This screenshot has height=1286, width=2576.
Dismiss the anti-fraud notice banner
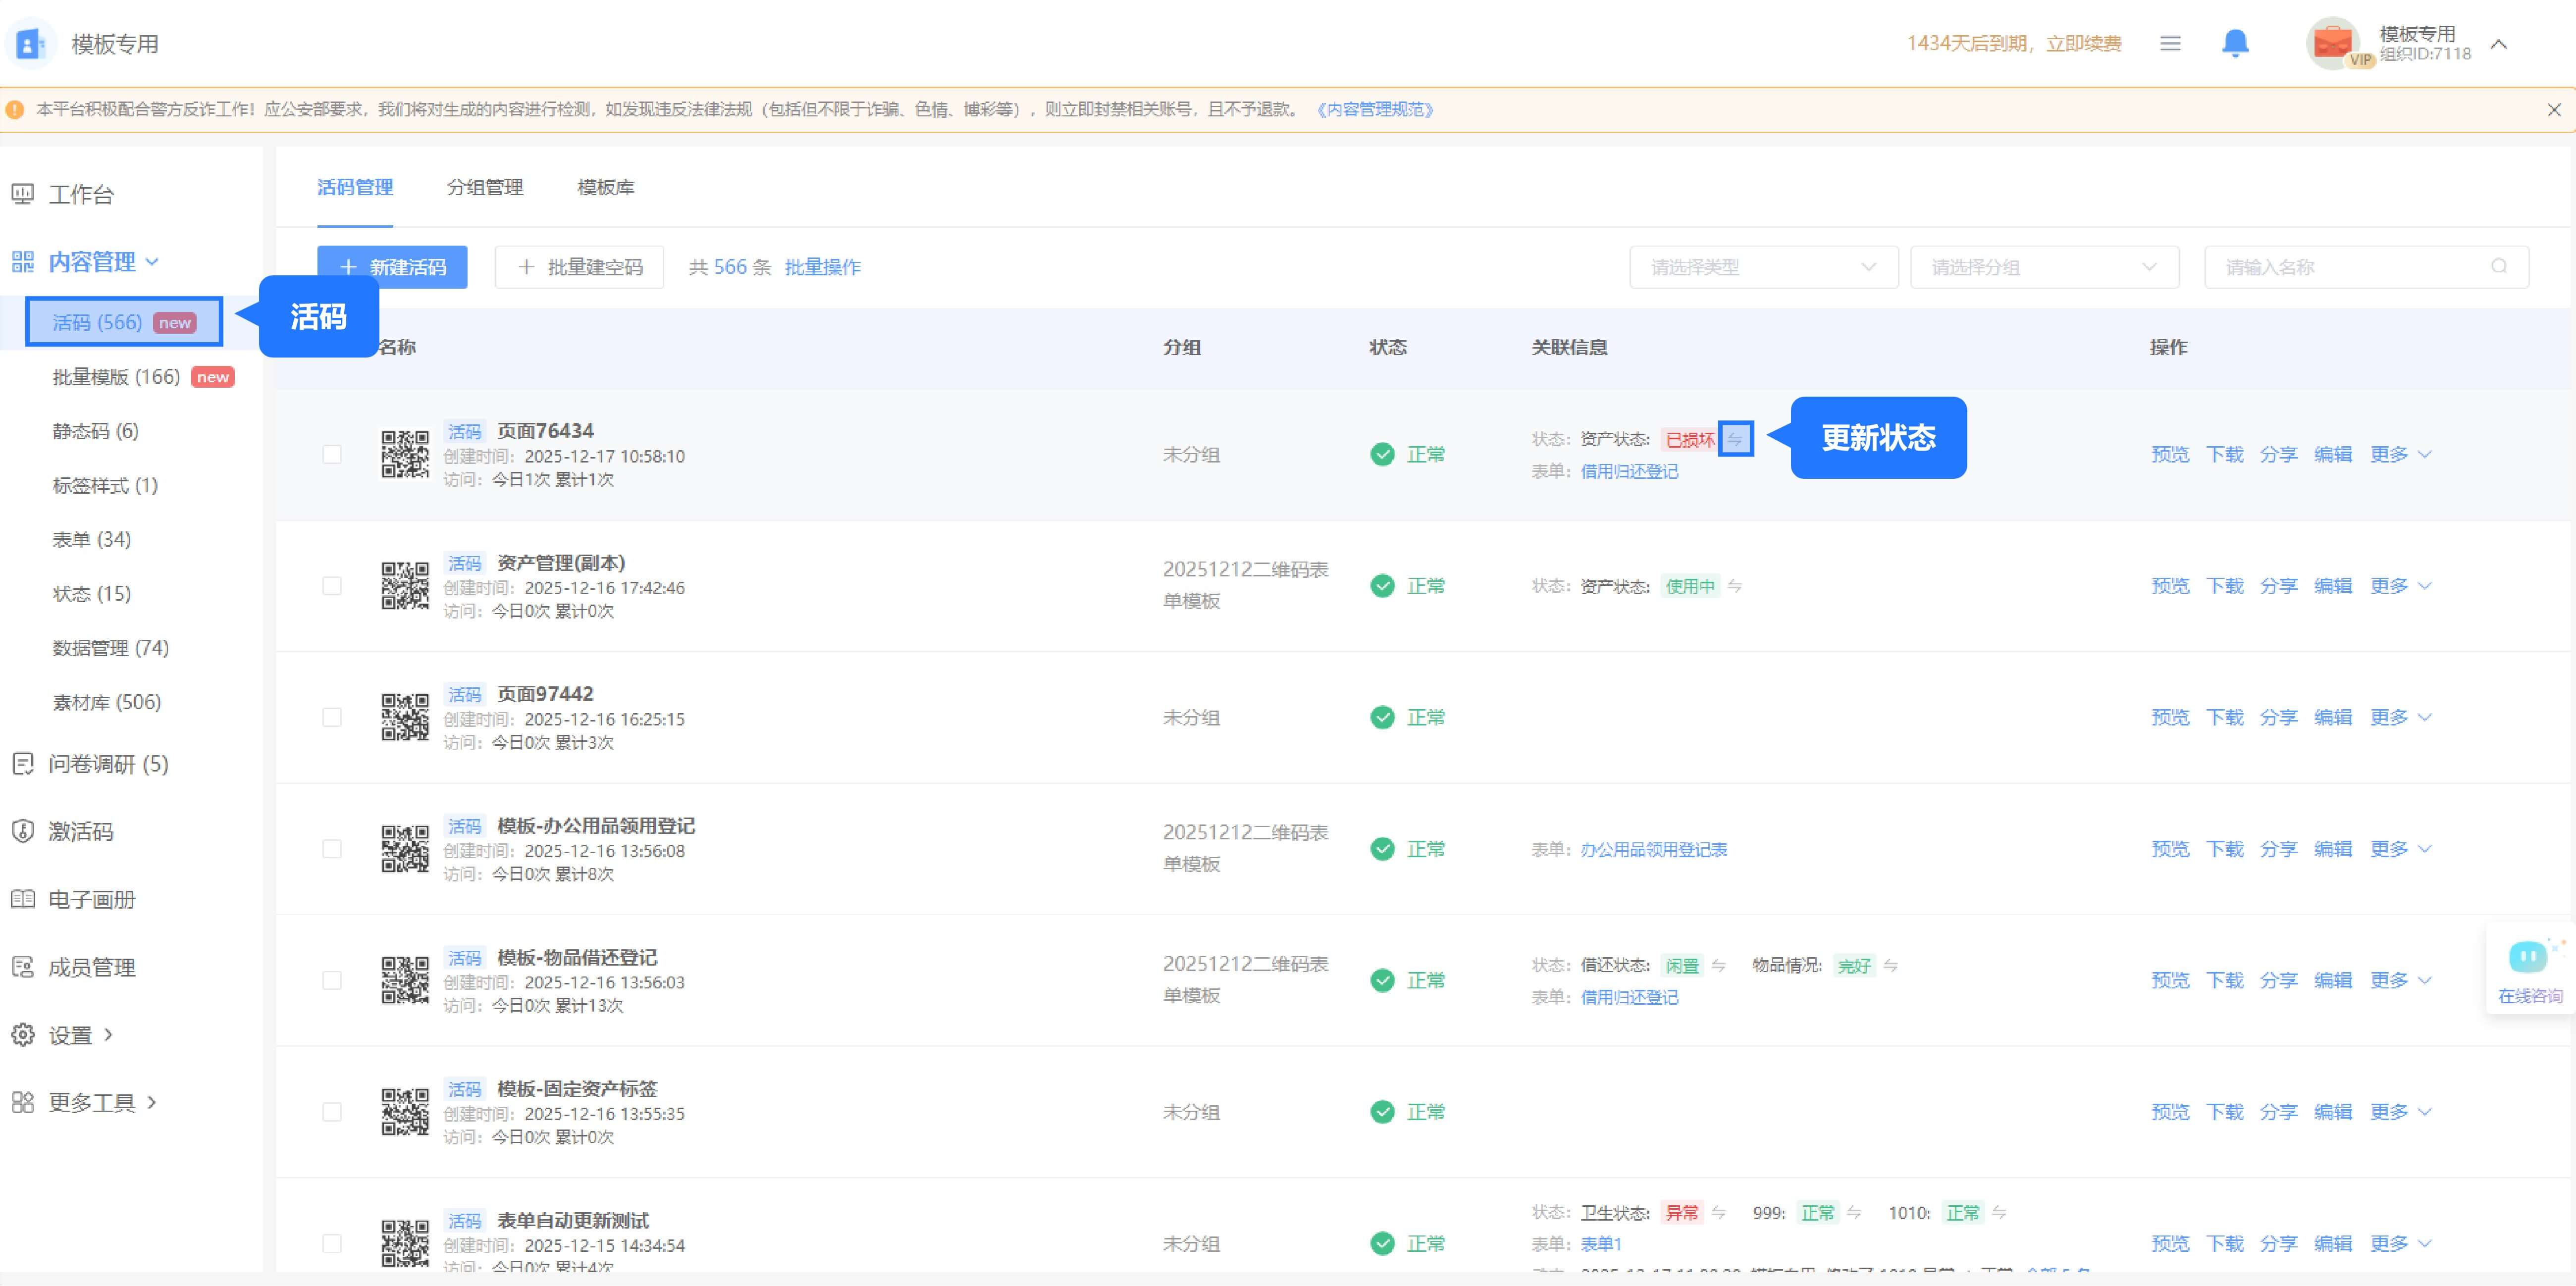click(x=2553, y=110)
